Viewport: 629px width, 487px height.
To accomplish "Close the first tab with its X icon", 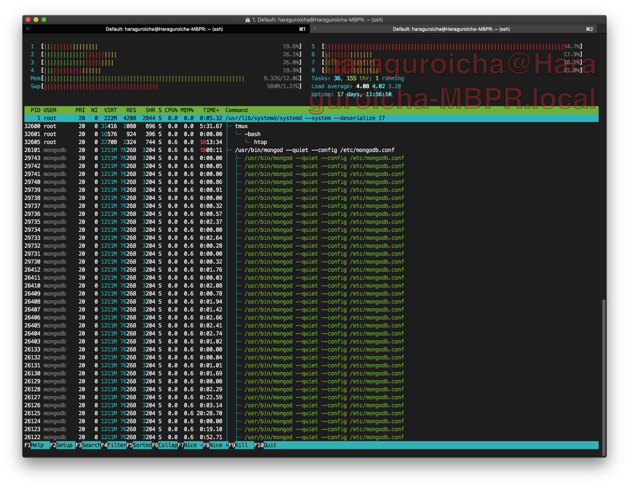I will 28,29.
